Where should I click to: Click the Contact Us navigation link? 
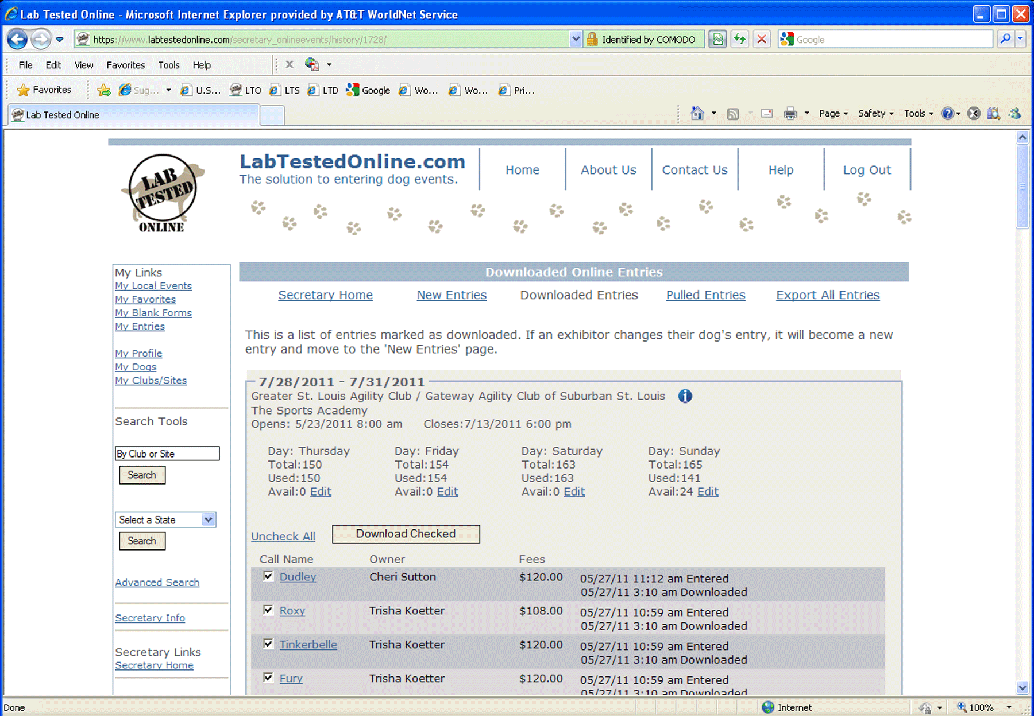click(x=695, y=170)
